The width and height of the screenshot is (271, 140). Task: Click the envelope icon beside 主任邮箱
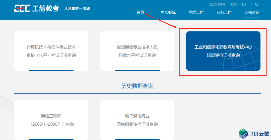(211, 4)
